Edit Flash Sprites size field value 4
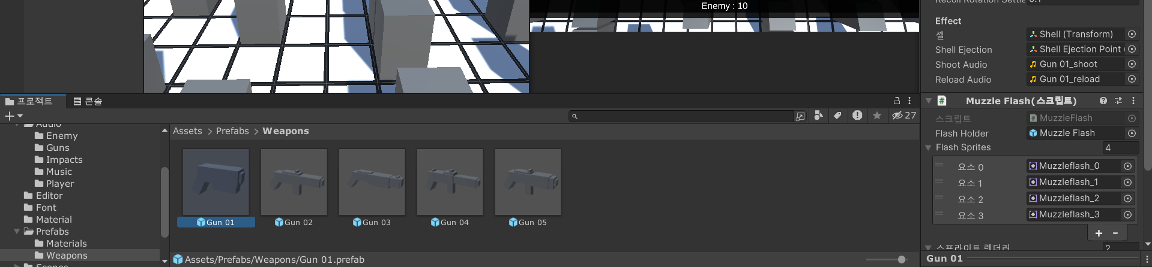Screen dimensions: 1152x267 (x=1120, y=148)
